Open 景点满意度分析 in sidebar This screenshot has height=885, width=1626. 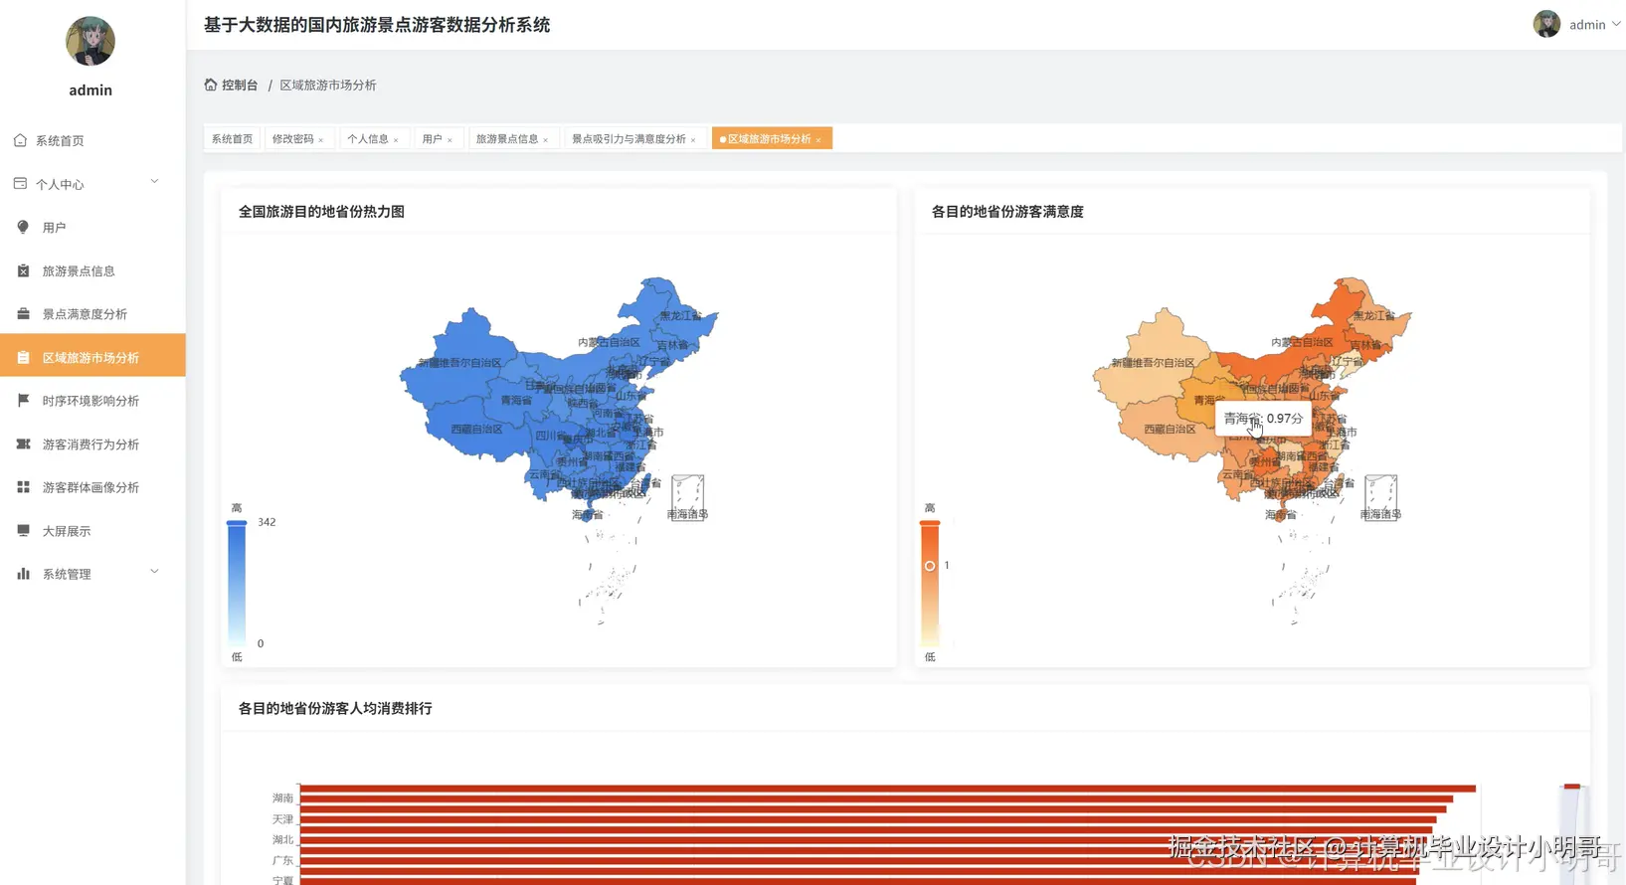(92, 314)
